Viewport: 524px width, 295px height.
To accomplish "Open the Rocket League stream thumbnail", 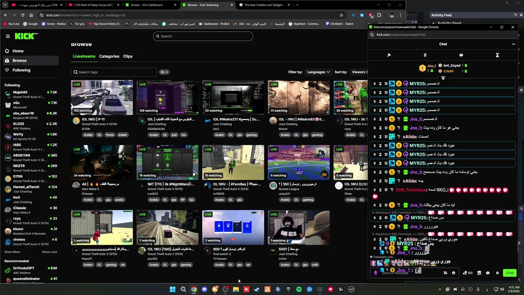I will click(299, 163).
